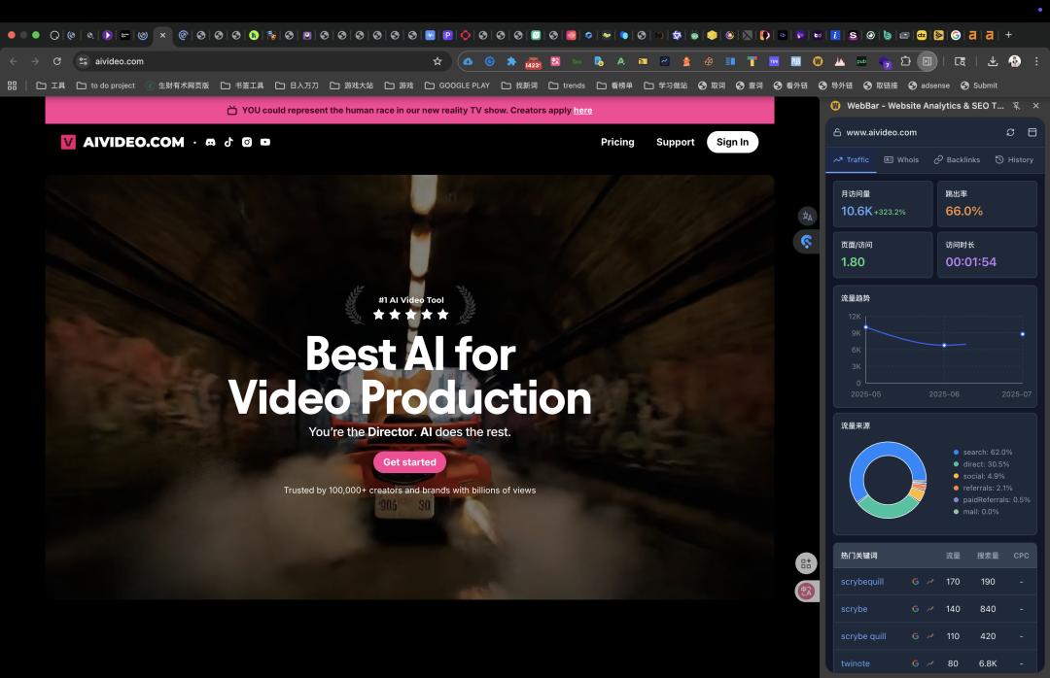Click the trends icon for twinote
The height and width of the screenshot is (678, 1050).
930,663
